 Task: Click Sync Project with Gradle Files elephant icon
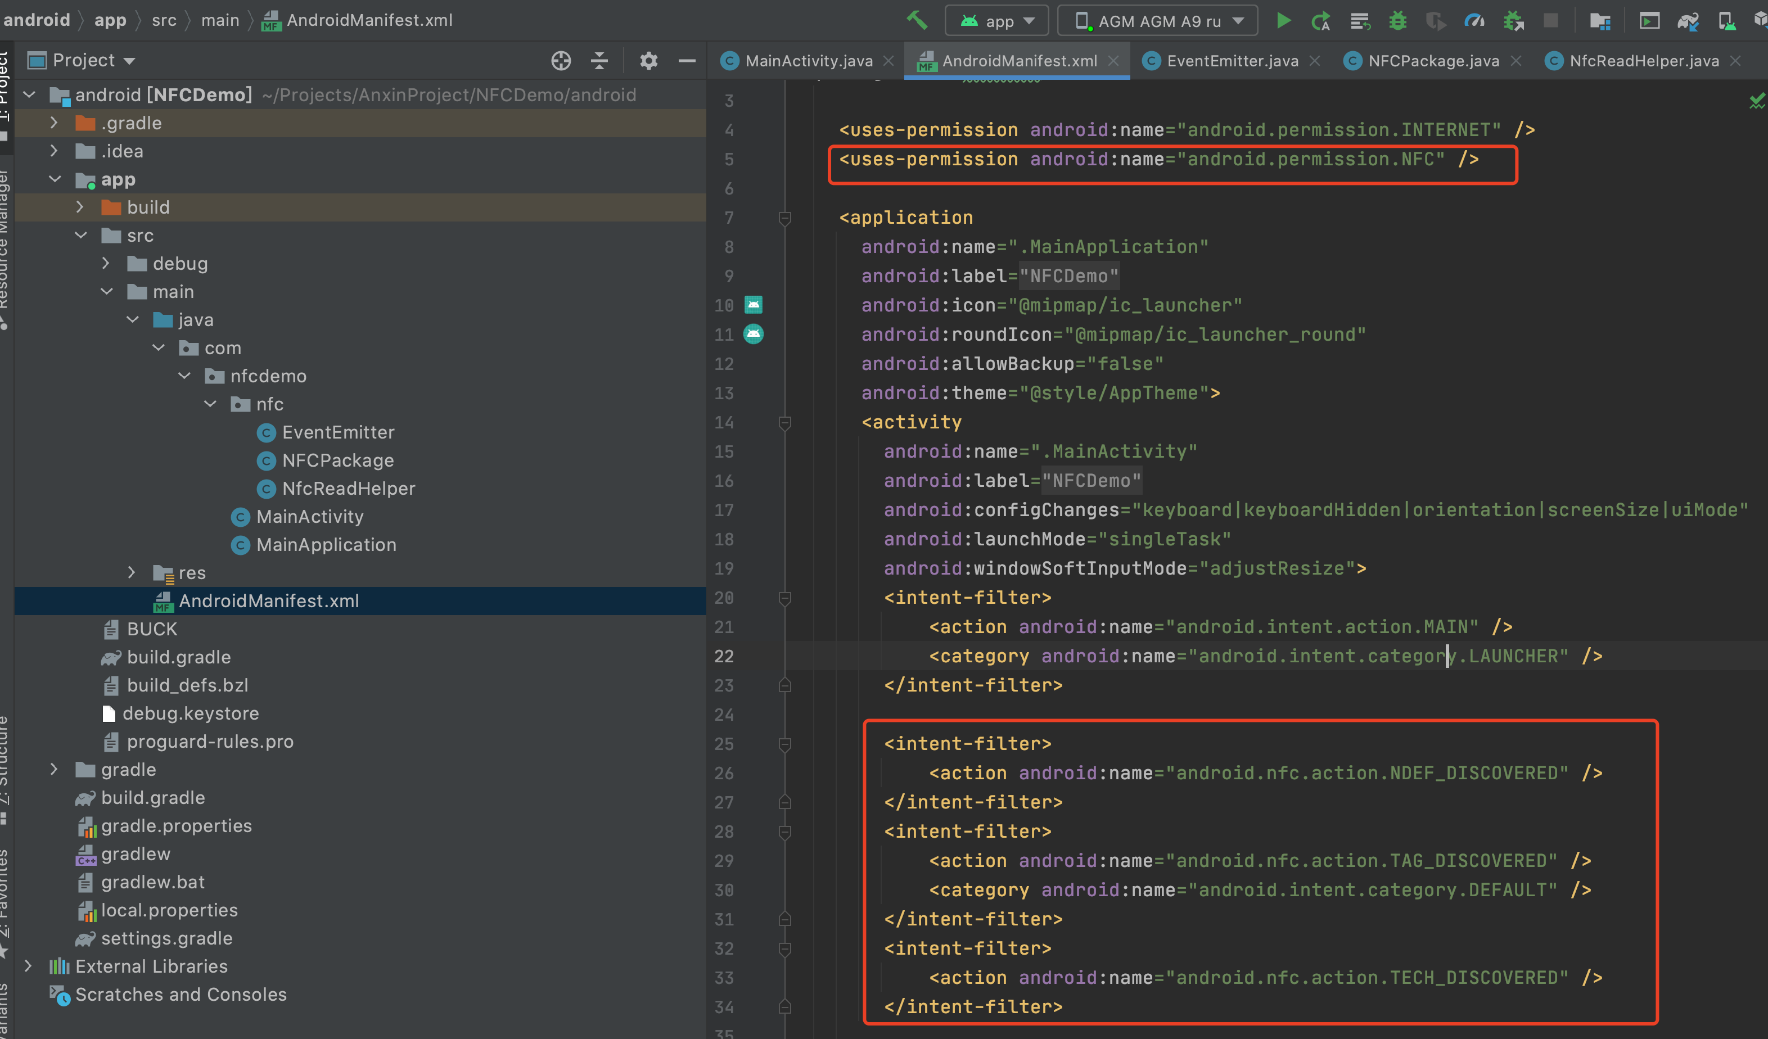(x=1688, y=21)
